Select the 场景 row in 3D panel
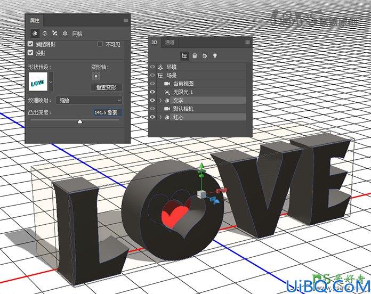This screenshot has width=371, height=294. pyautogui.click(x=198, y=75)
